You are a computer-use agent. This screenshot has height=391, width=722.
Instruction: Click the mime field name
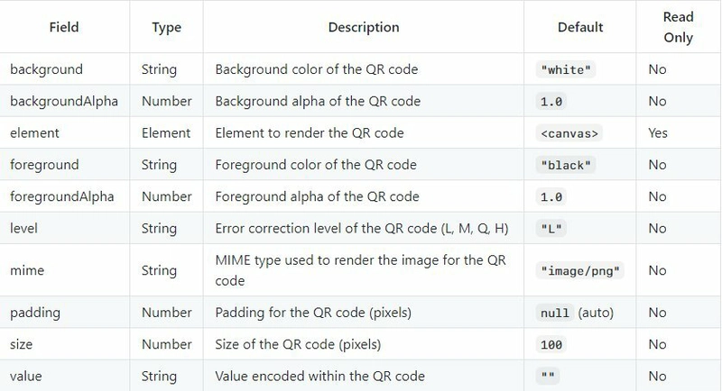tap(27, 270)
